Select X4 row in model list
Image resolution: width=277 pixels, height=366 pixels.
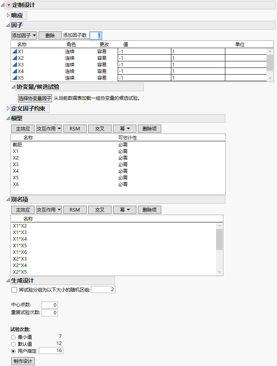click(118, 171)
